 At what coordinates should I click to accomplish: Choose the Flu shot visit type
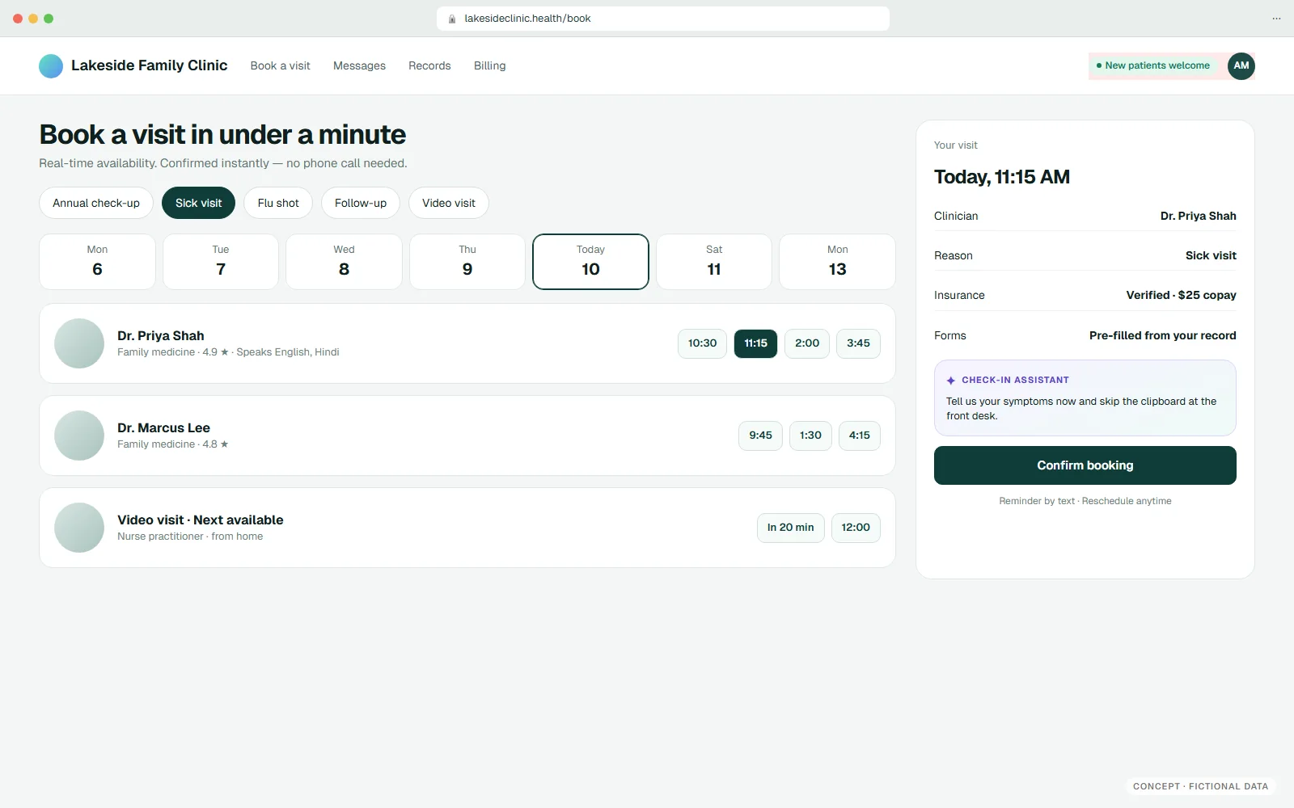278,203
